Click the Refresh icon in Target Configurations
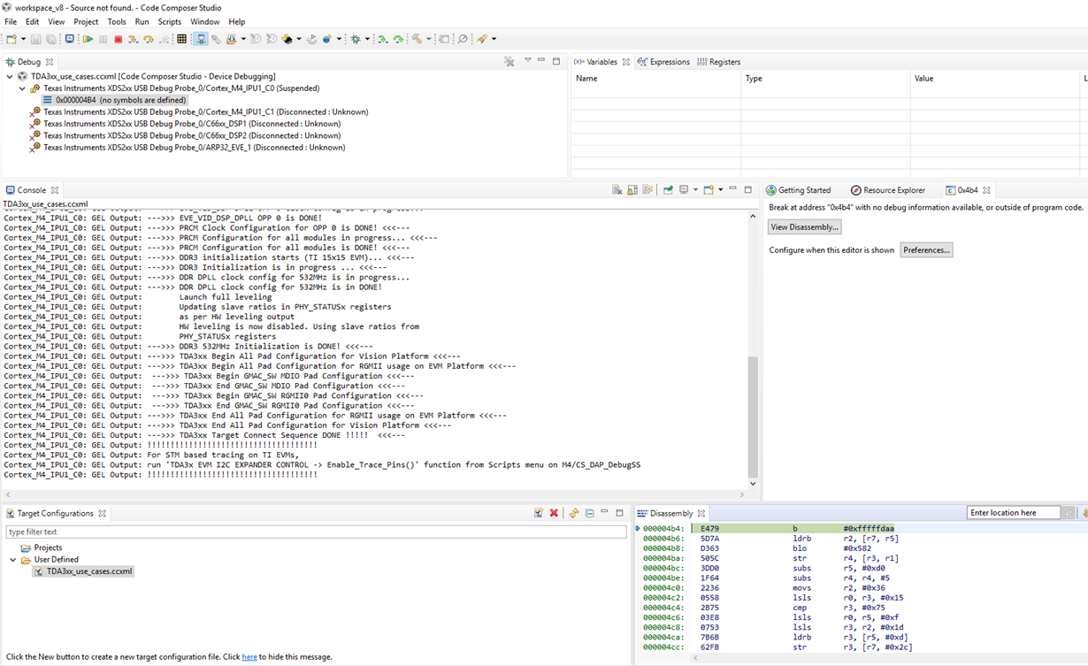The image size is (1088, 666). click(x=573, y=513)
